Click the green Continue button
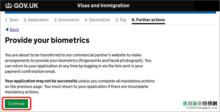This screenshot has width=220, height=112. 16,103
